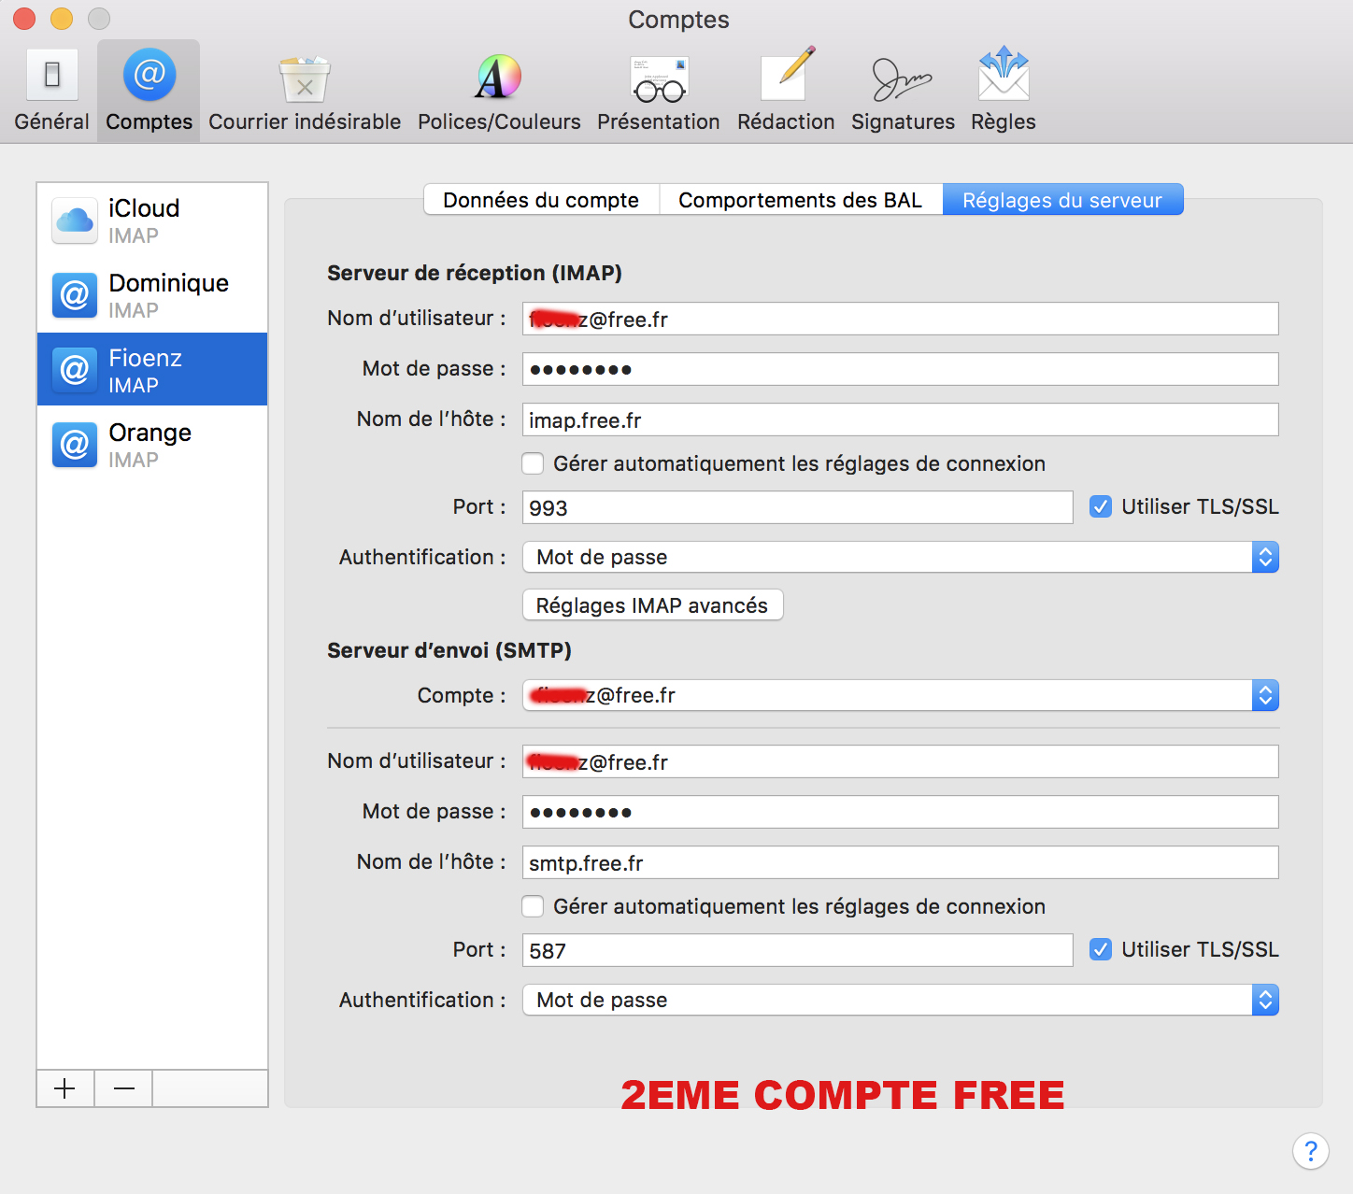Screen dimensions: 1353x1194
Task: Open the Rédaction pencil icon pane
Action: coord(786,91)
